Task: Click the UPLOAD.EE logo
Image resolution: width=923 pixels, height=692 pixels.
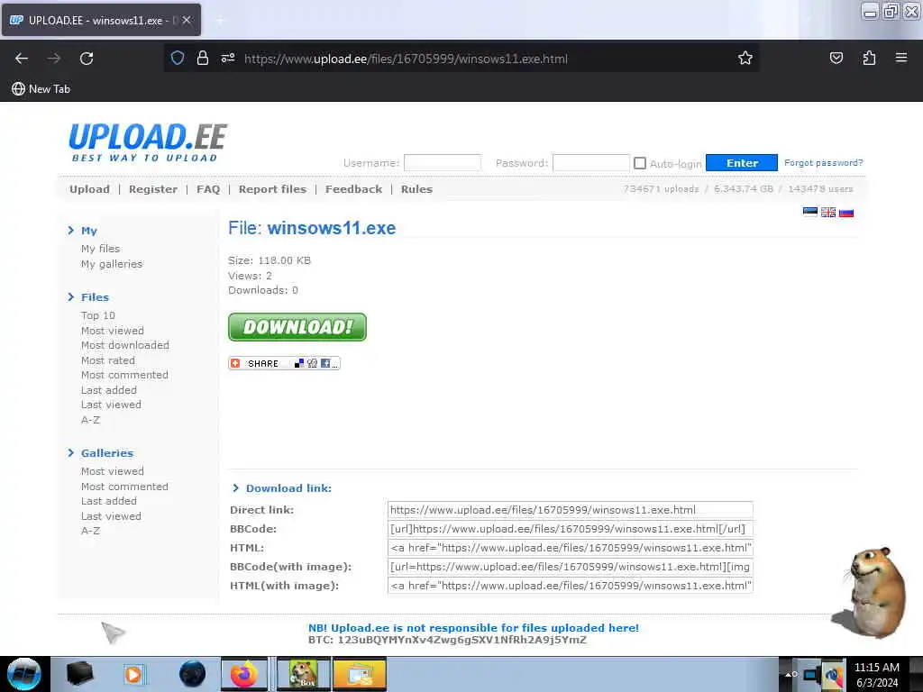Action: pos(148,141)
